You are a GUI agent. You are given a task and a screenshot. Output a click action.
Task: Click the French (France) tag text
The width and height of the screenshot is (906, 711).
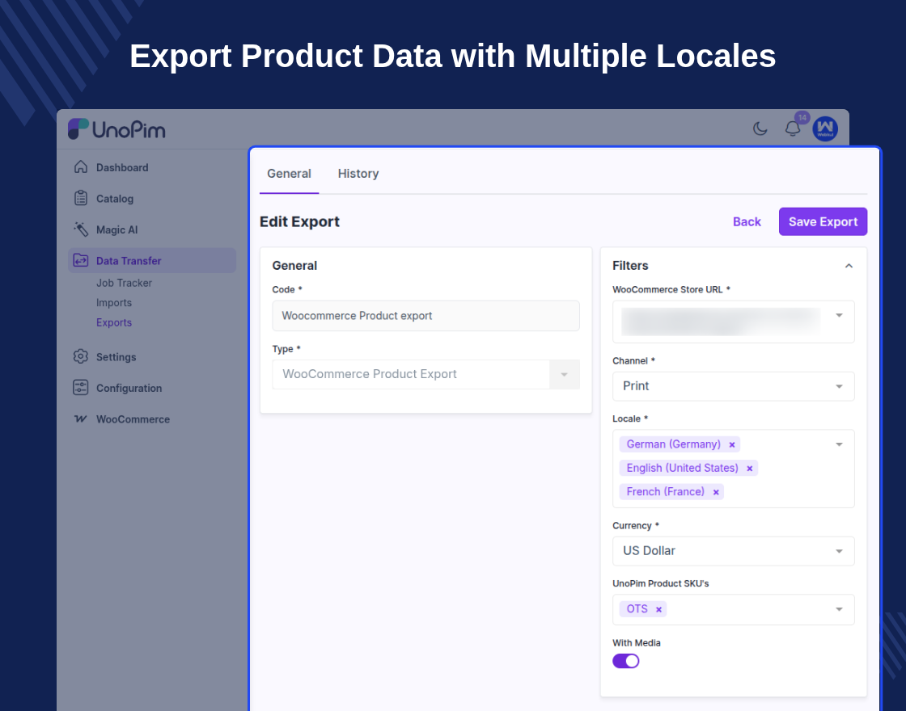tap(666, 492)
